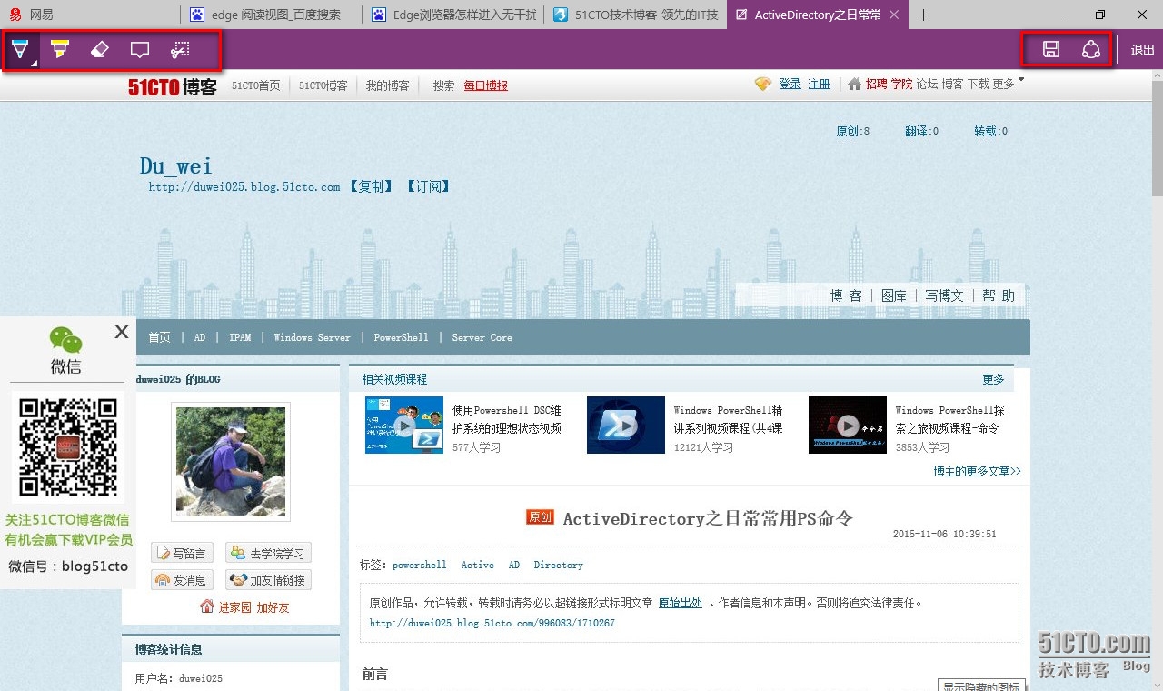Viewport: 1163px width, 691px height.
Task: Click the WeChat QR code image
Action: pyautogui.click(x=68, y=446)
